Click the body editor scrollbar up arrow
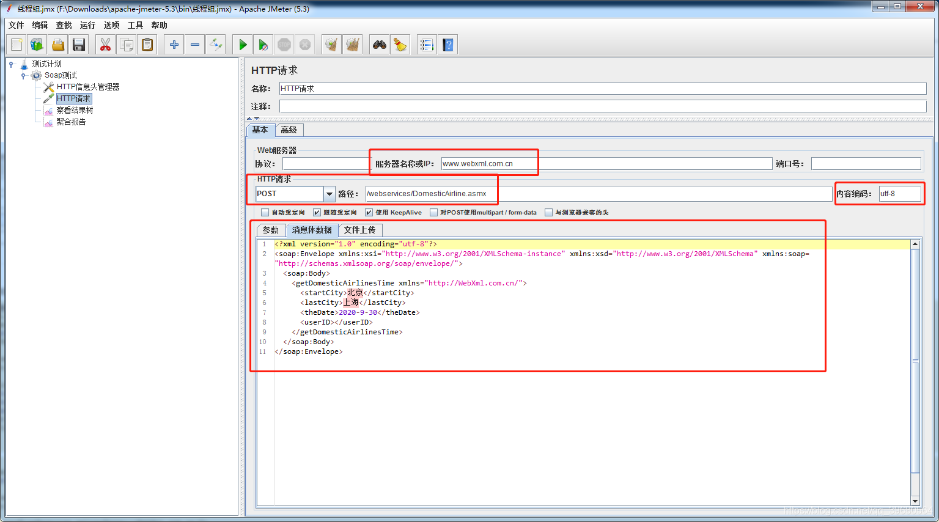 click(x=915, y=244)
